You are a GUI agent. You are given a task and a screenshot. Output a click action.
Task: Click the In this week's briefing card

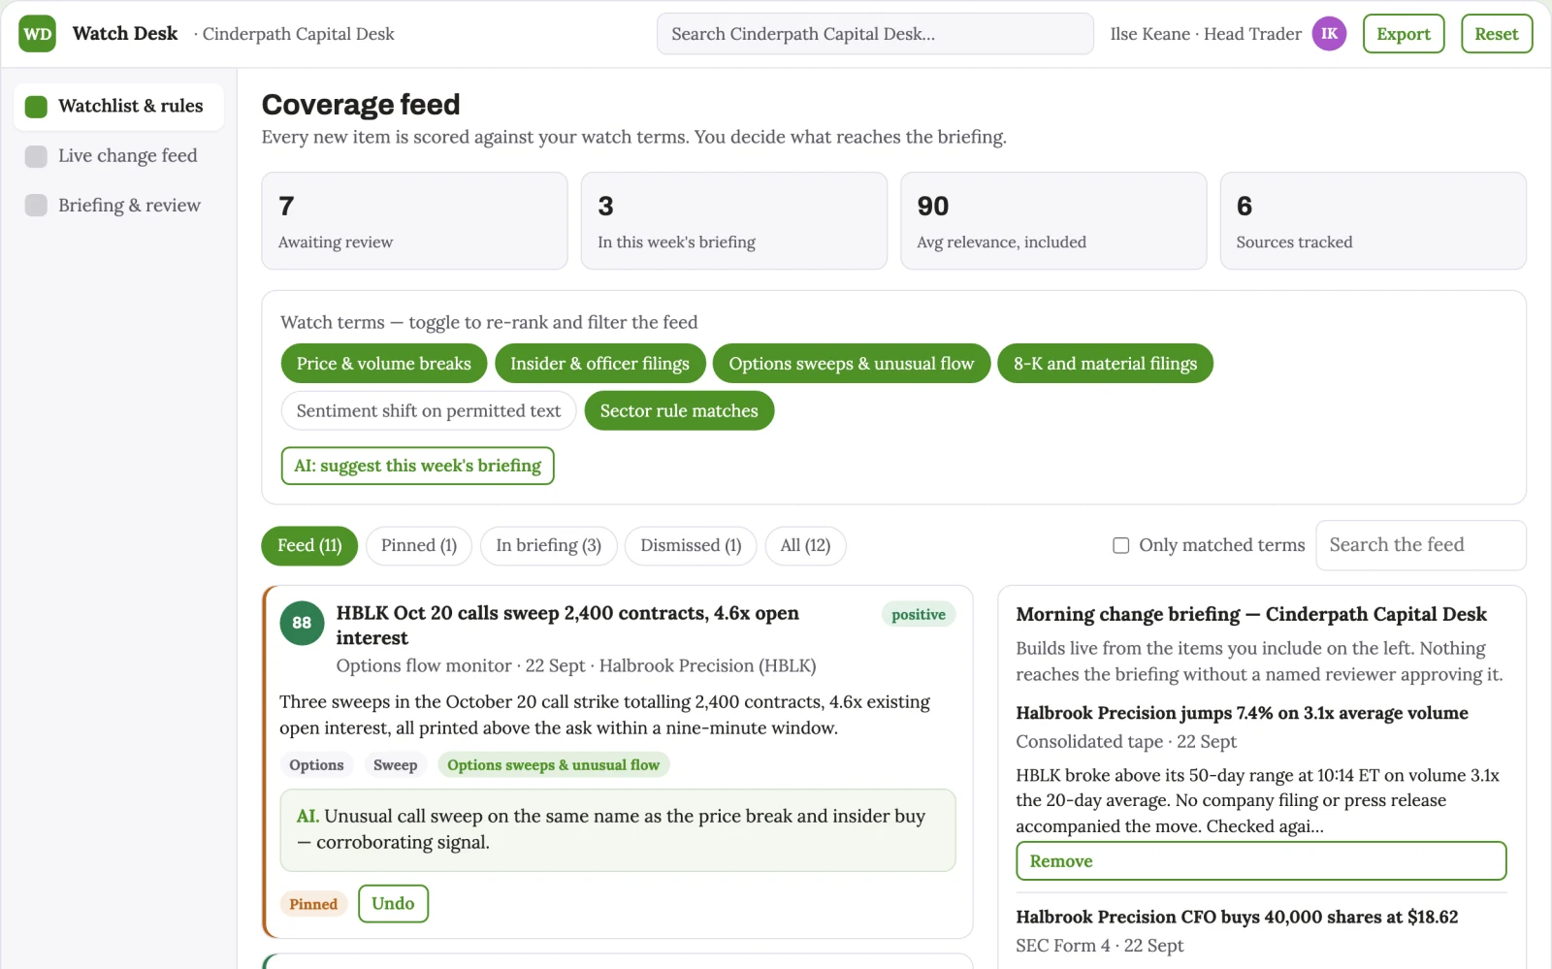pyautogui.click(x=734, y=221)
